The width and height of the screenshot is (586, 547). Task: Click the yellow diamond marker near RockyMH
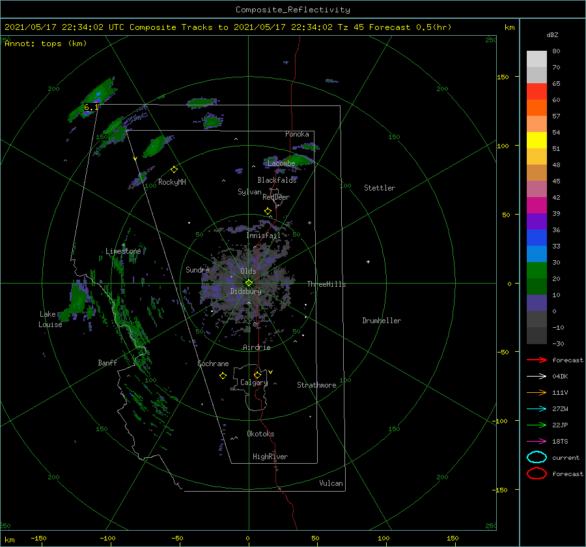(x=174, y=170)
